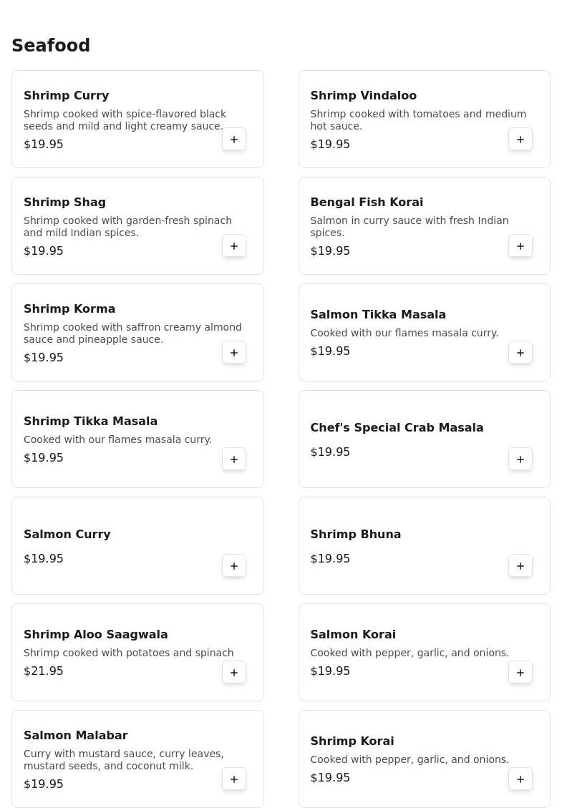Add Bengal Fish Korai to the order
Image resolution: width=562 pixels, height=808 pixels.
click(520, 245)
